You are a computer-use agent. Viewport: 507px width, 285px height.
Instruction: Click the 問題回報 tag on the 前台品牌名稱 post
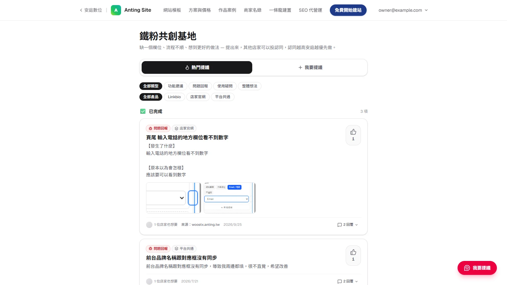click(158, 249)
